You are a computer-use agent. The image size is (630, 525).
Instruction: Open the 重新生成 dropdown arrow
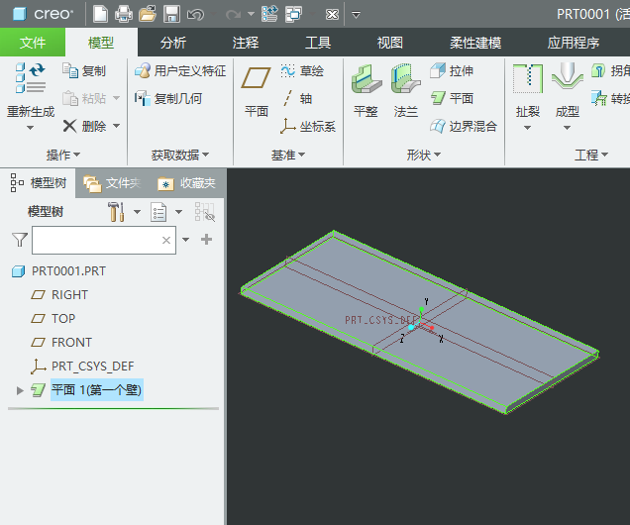[30, 128]
